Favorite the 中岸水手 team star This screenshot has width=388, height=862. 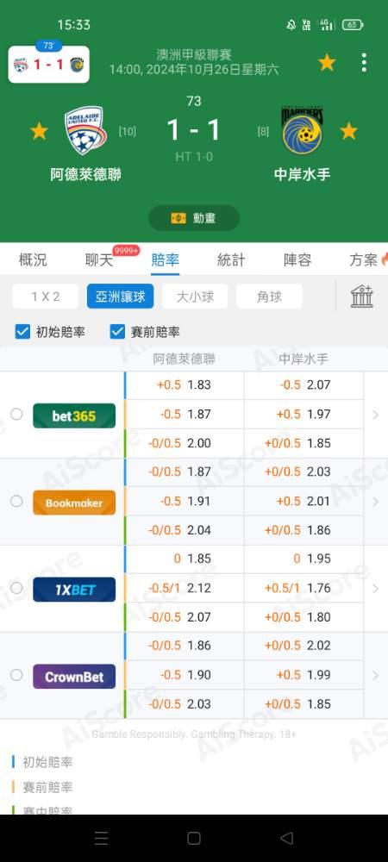tap(348, 131)
